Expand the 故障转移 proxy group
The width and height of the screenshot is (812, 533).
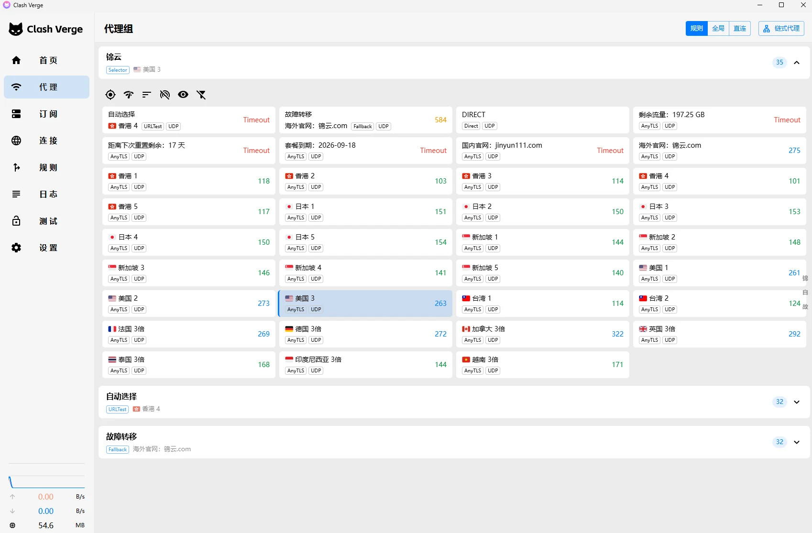797,442
